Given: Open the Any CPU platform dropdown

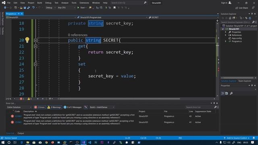Looking at the screenshot, I should (x=66, y=8).
